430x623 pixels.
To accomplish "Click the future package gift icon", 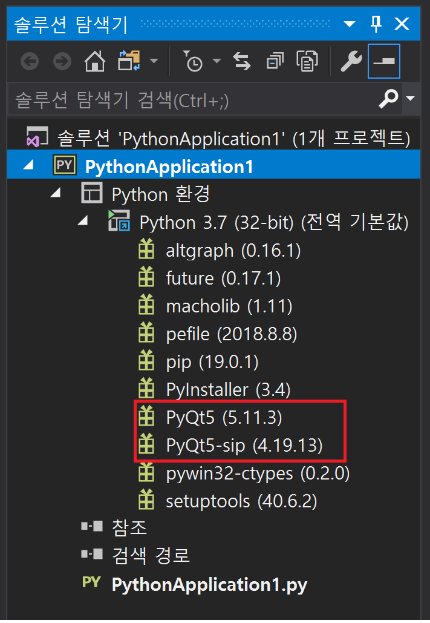I will tap(146, 277).
